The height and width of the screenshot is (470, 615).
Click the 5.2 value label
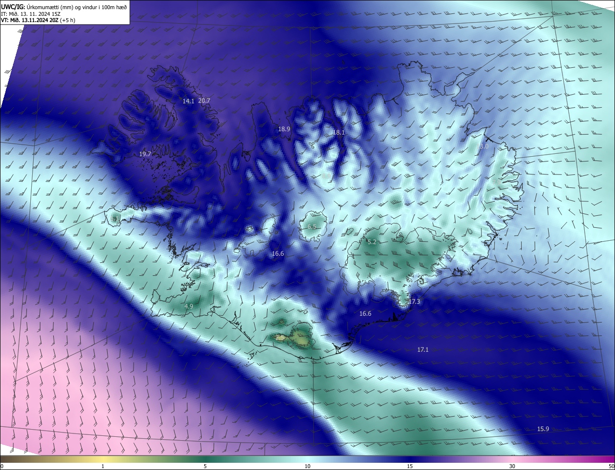click(372, 242)
